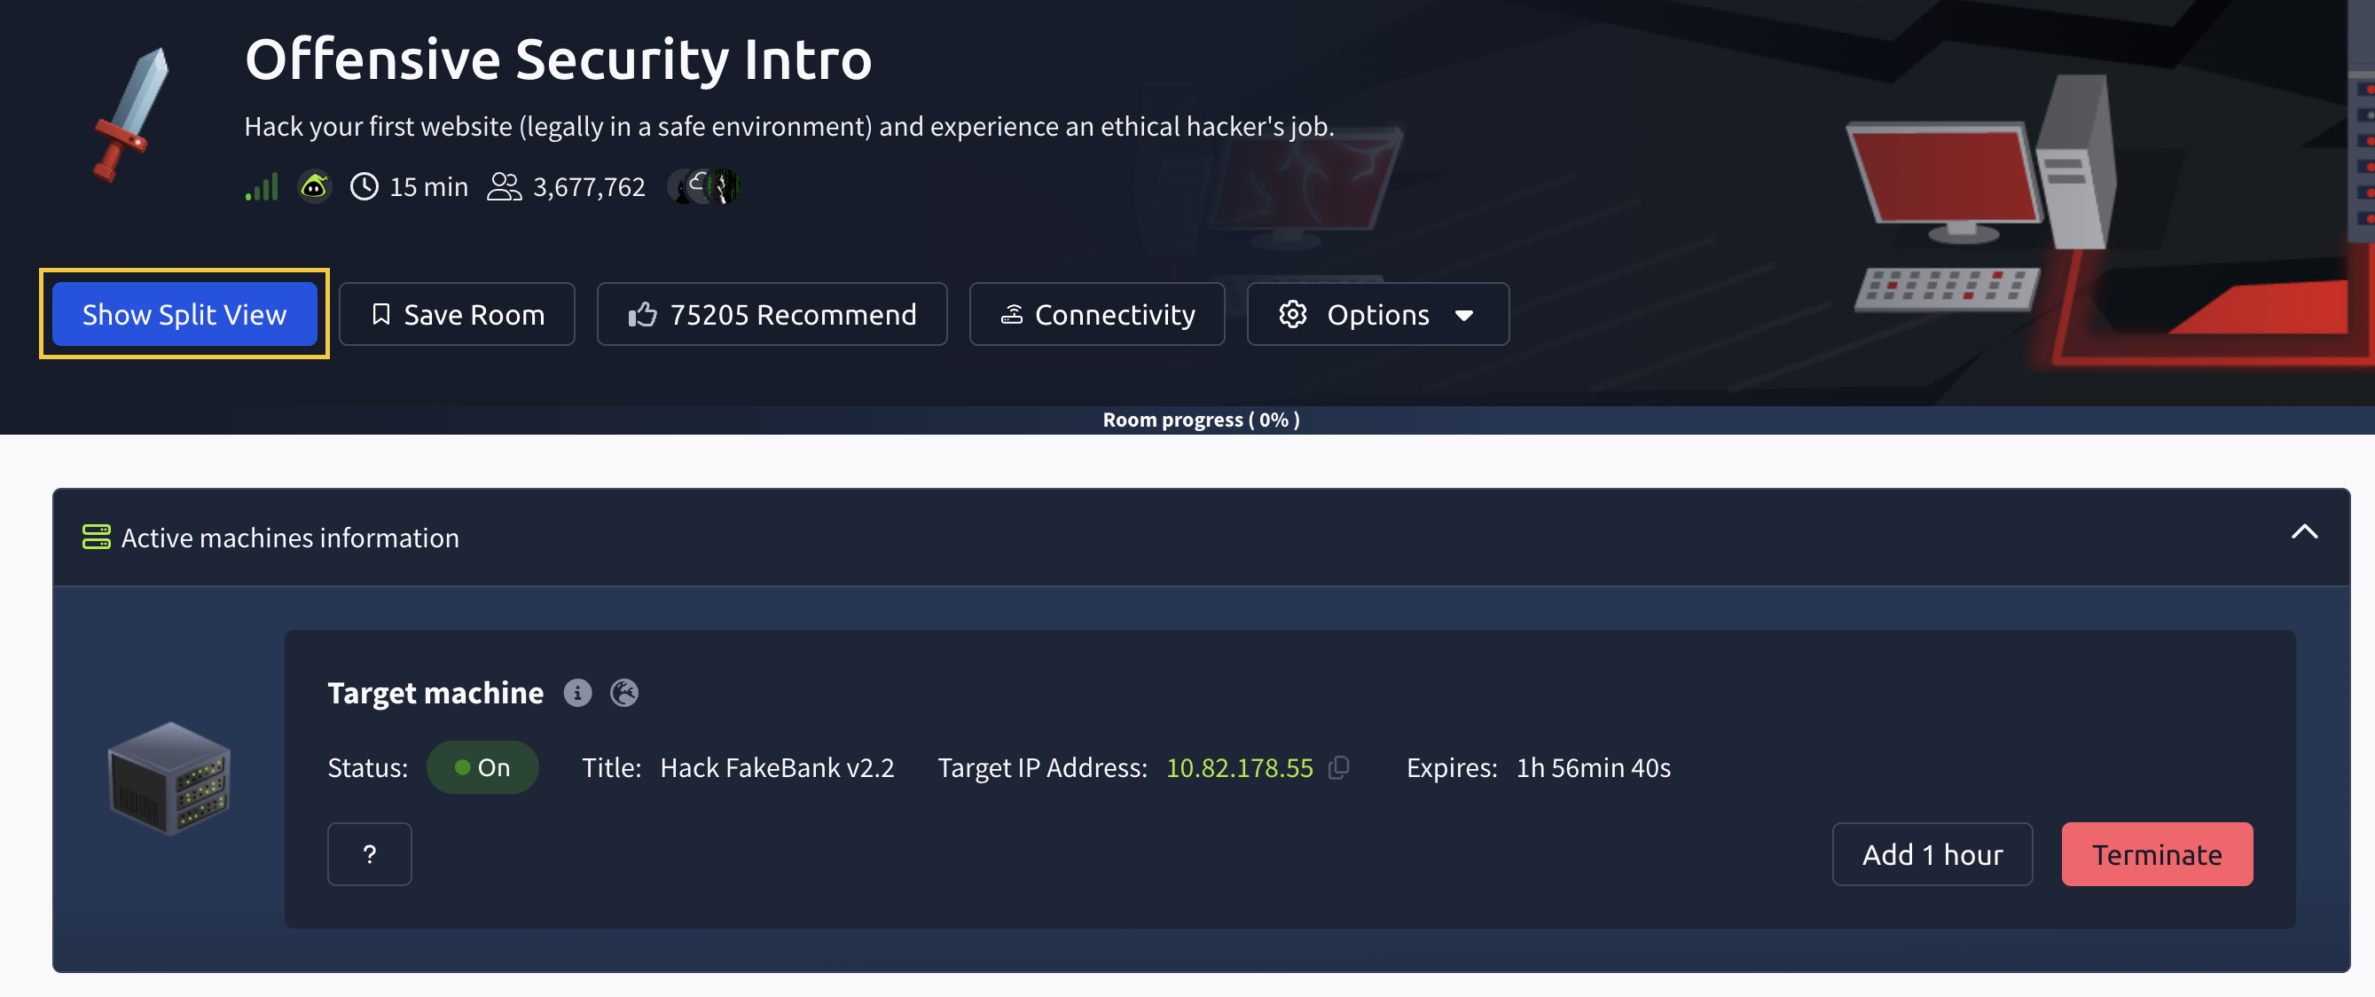Click the 3,677,762 users count
The height and width of the screenshot is (997, 2375).
(x=588, y=187)
